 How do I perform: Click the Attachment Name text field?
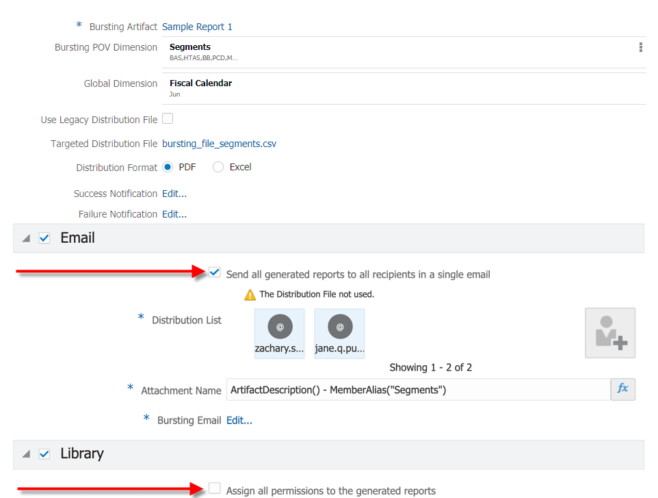(417, 390)
